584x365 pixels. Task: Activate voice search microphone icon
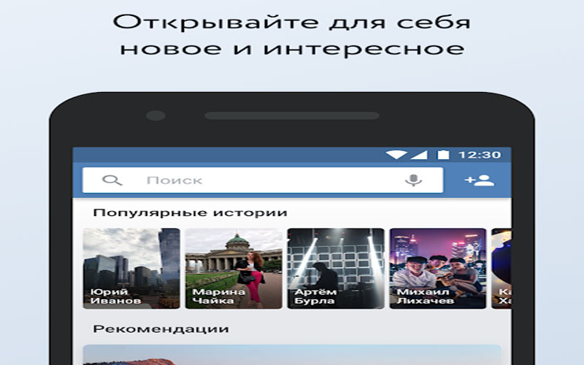413,180
